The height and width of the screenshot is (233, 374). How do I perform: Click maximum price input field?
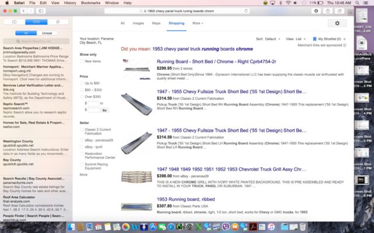(93, 110)
